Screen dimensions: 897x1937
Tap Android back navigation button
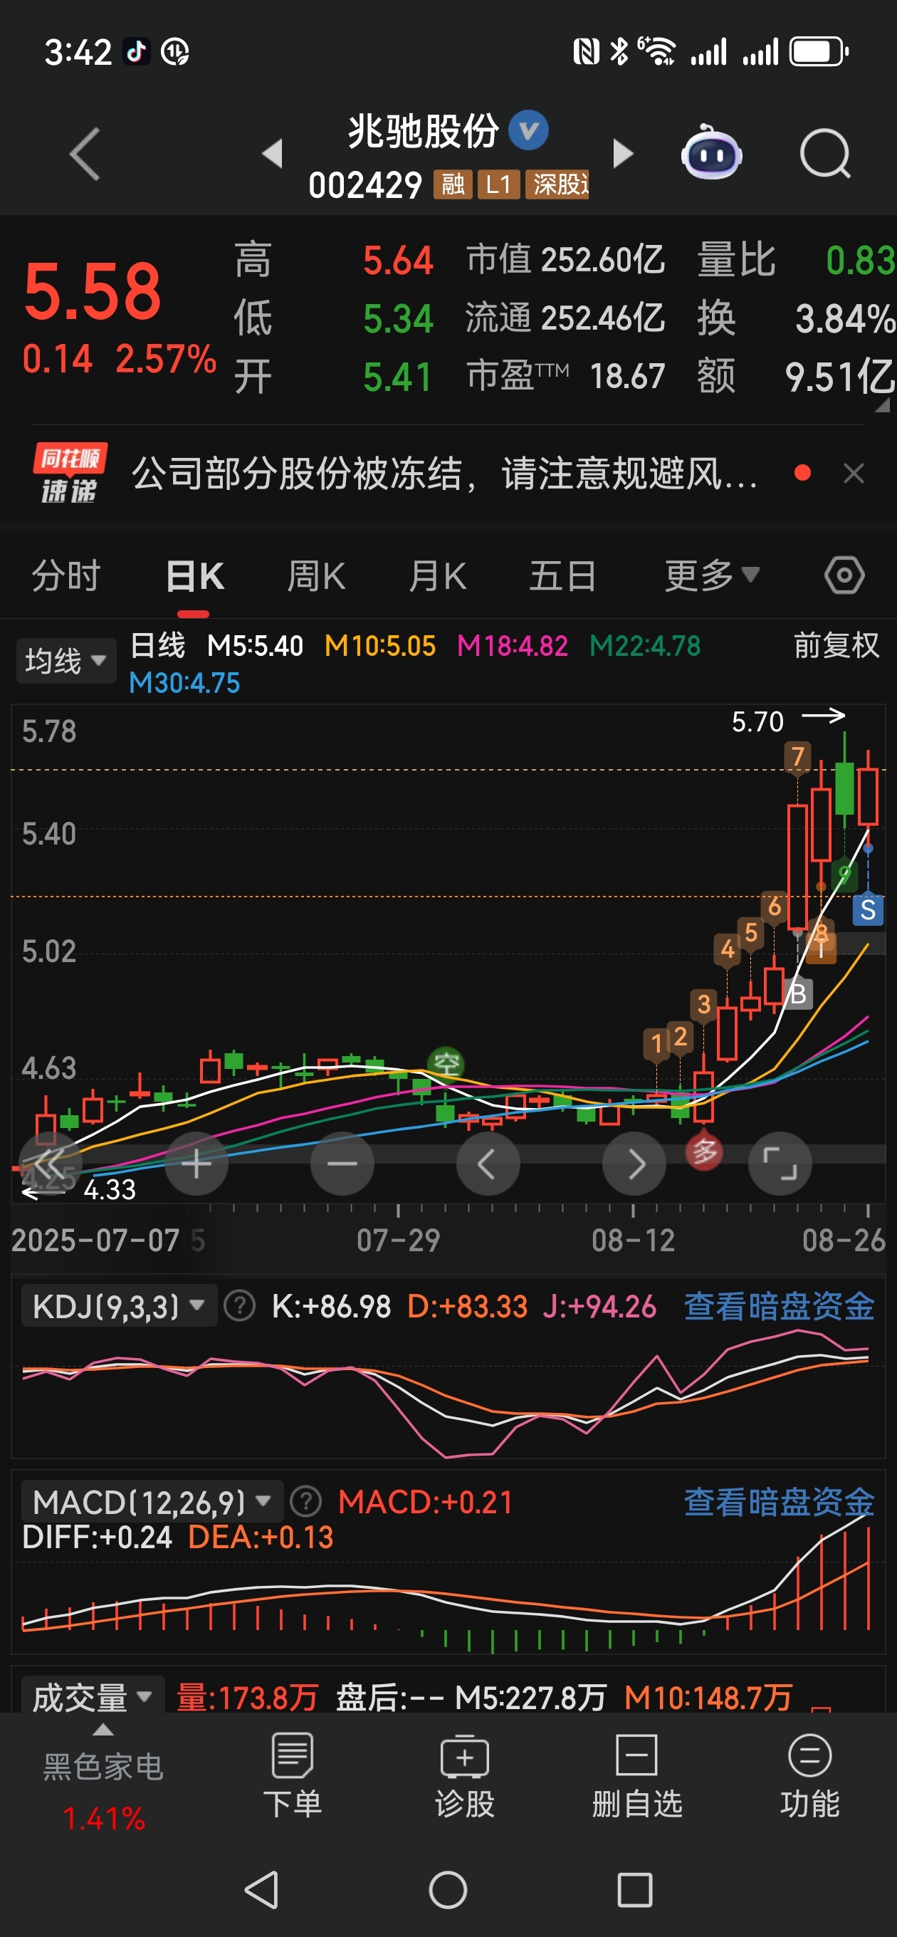click(263, 1889)
